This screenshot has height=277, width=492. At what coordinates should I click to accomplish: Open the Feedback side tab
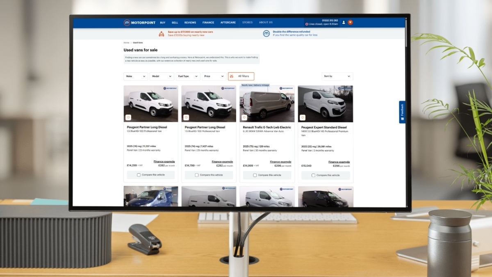(x=402, y=112)
